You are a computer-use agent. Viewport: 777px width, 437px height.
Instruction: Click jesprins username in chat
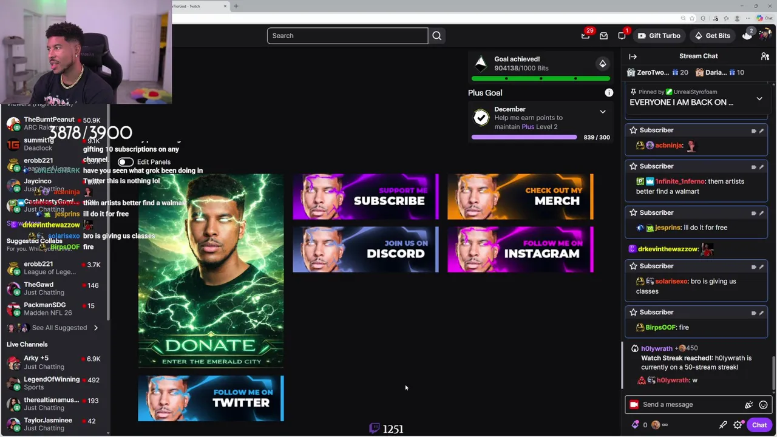click(x=668, y=228)
